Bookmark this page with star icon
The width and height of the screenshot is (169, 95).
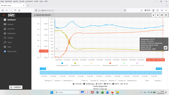[x=125, y=10]
